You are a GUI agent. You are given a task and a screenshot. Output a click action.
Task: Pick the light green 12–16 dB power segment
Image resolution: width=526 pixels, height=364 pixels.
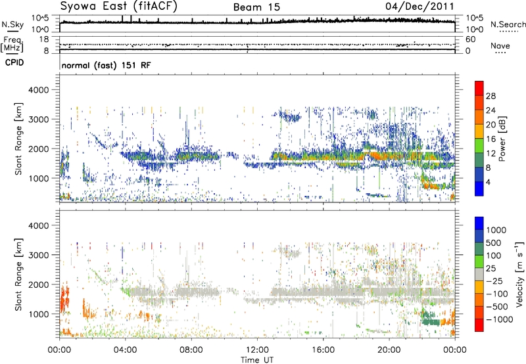coord(479,146)
